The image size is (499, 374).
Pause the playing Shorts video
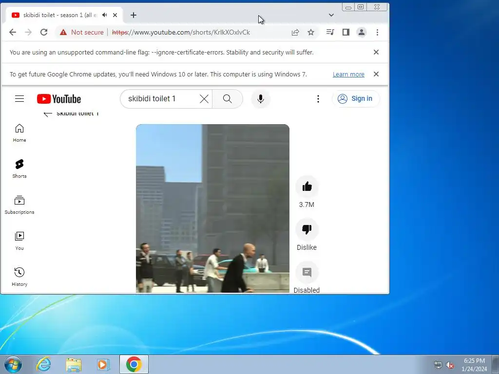(x=212, y=208)
